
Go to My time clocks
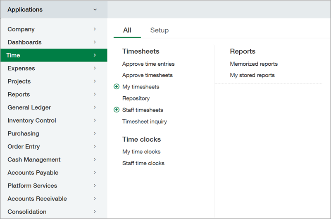[x=141, y=152]
